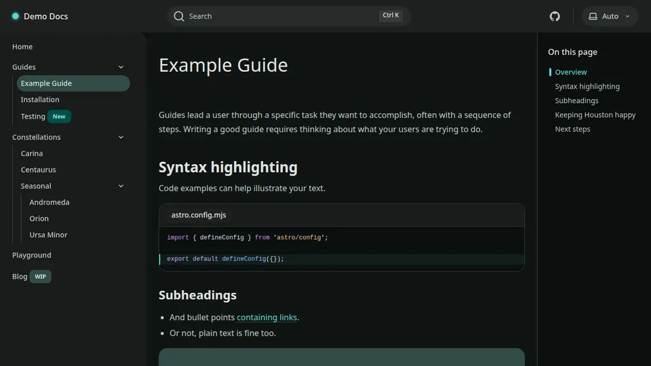Click the New badge beside Testing
This screenshot has width=651, height=366.
pyautogui.click(x=59, y=116)
